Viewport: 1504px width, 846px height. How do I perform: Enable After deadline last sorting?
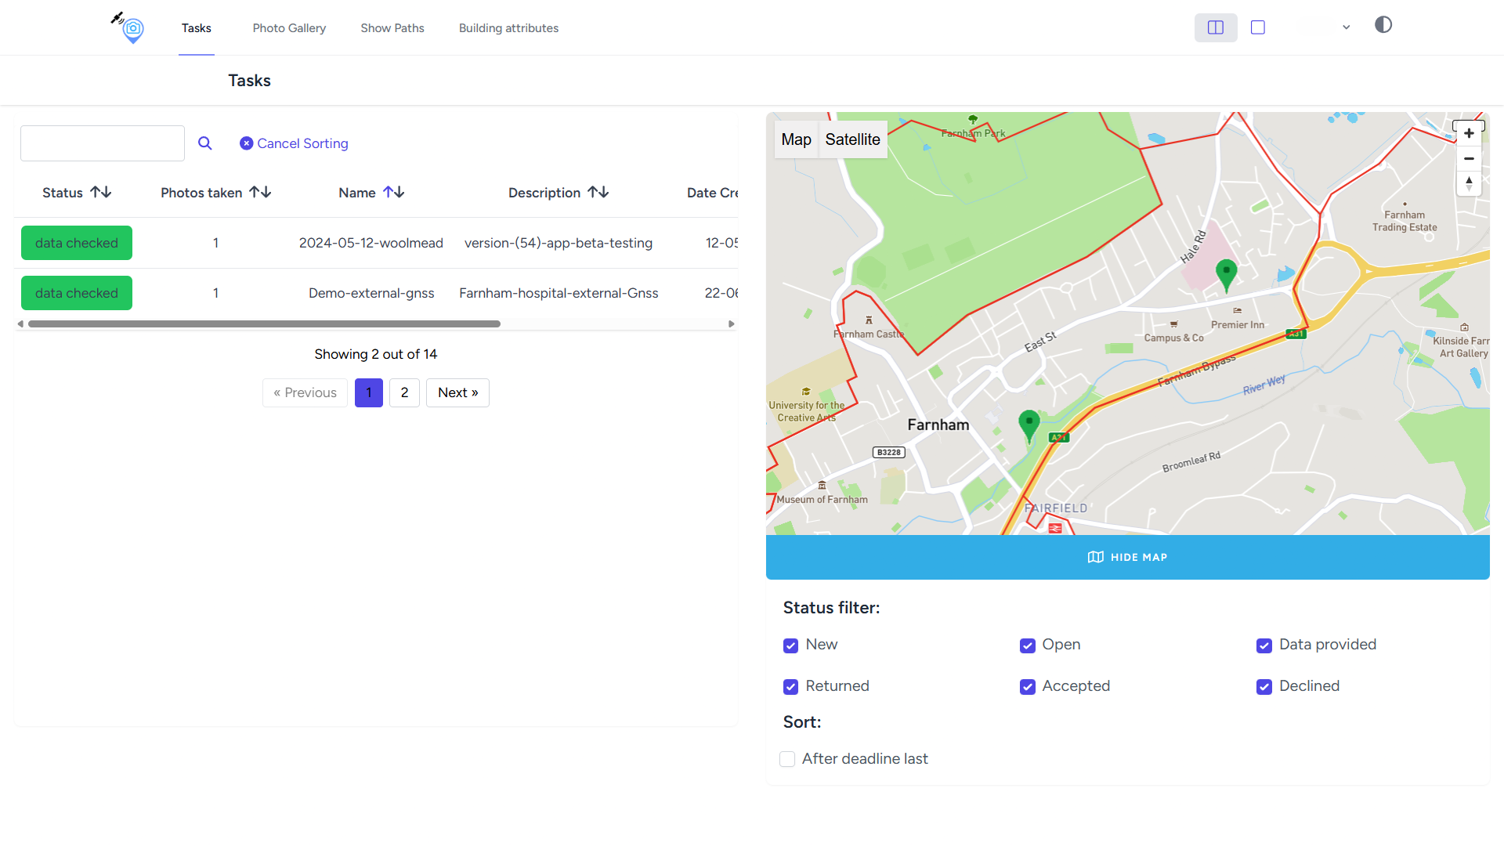point(787,759)
